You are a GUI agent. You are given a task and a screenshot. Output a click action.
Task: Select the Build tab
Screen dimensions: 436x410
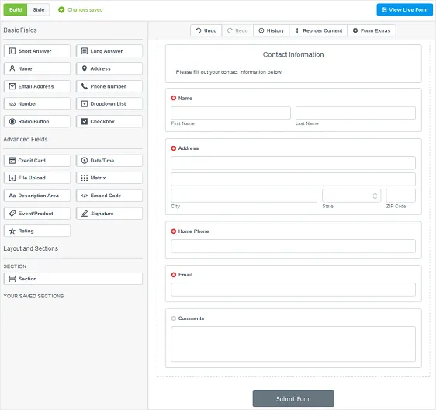[x=16, y=10]
